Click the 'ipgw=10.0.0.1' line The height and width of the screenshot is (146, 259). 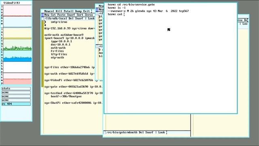[x=61, y=41]
